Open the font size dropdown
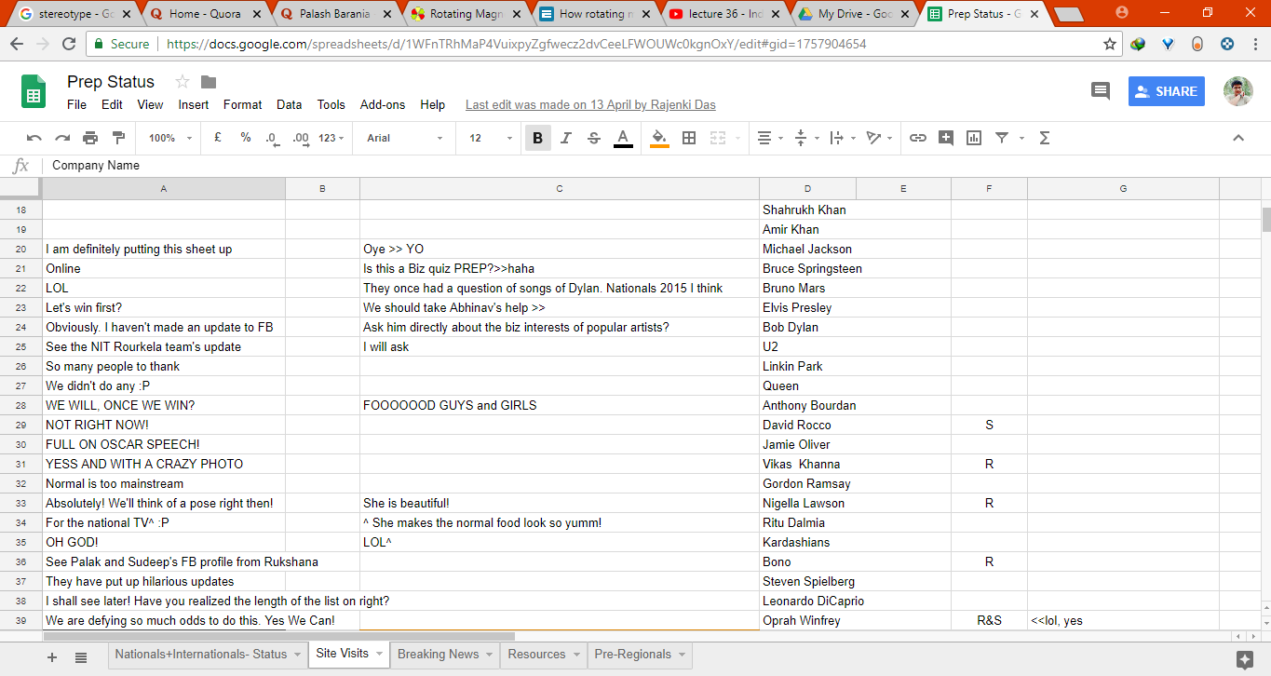1271x676 pixels. coord(491,138)
